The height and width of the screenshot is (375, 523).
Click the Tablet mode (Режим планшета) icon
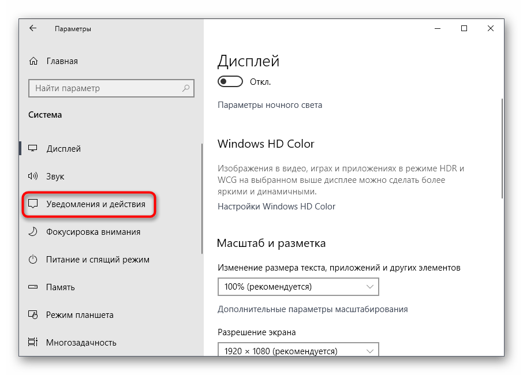click(x=33, y=315)
